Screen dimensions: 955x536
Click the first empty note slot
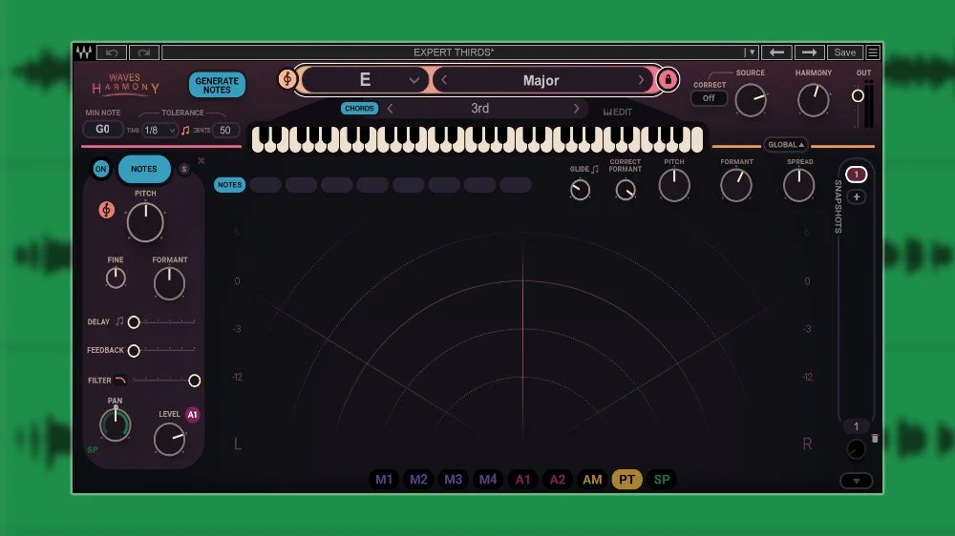tap(265, 185)
